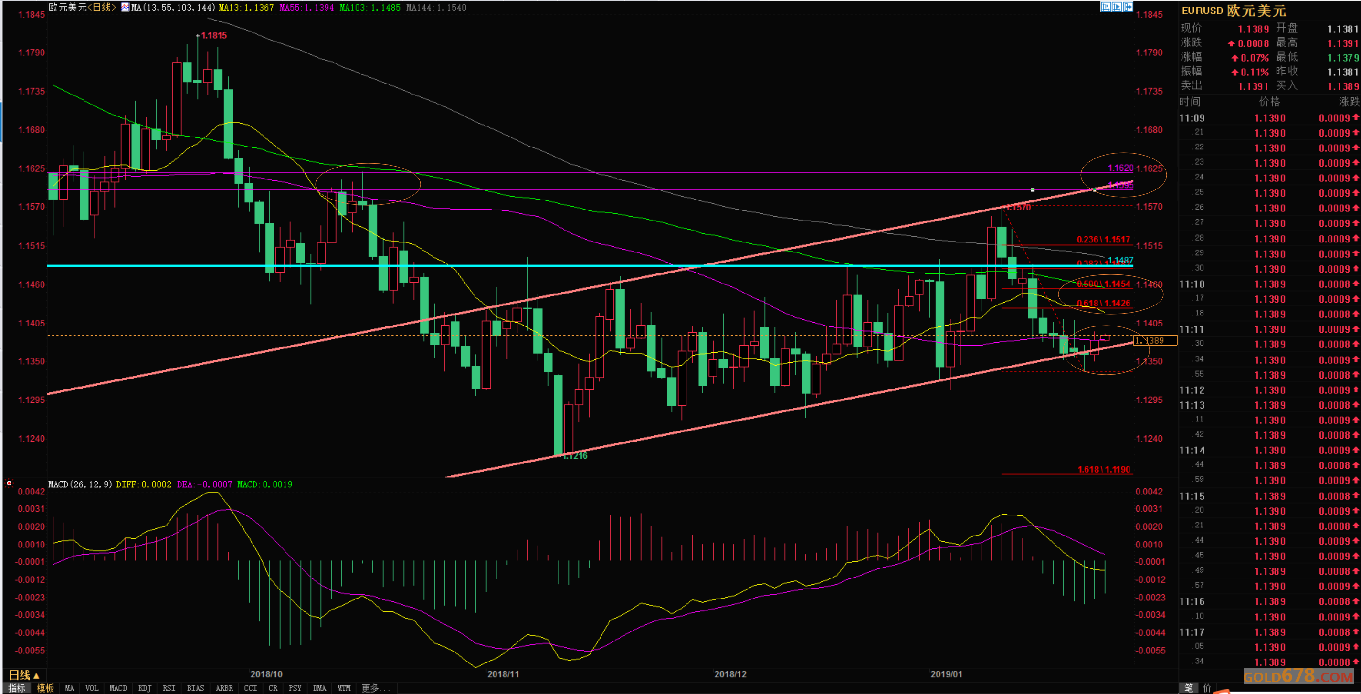This screenshot has height=694, width=1361.
Task: Click the 欧元美元<日线> chart title
Action: tap(82, 7)
